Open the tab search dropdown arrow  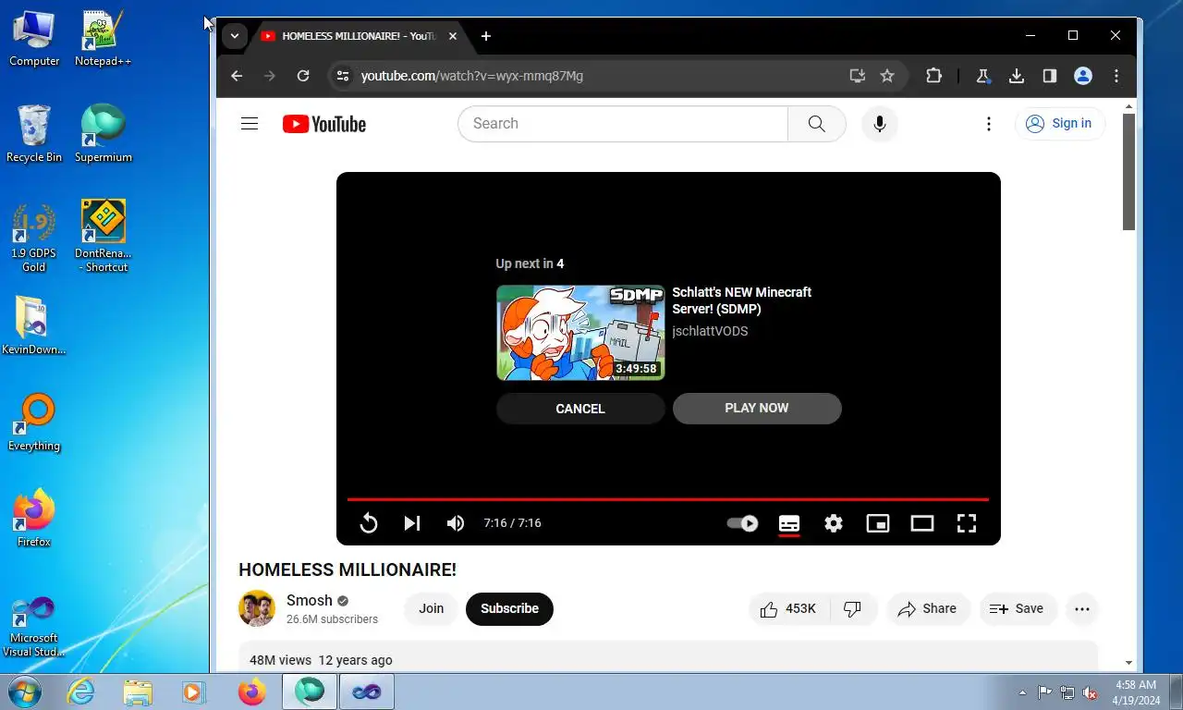[235, 36]
